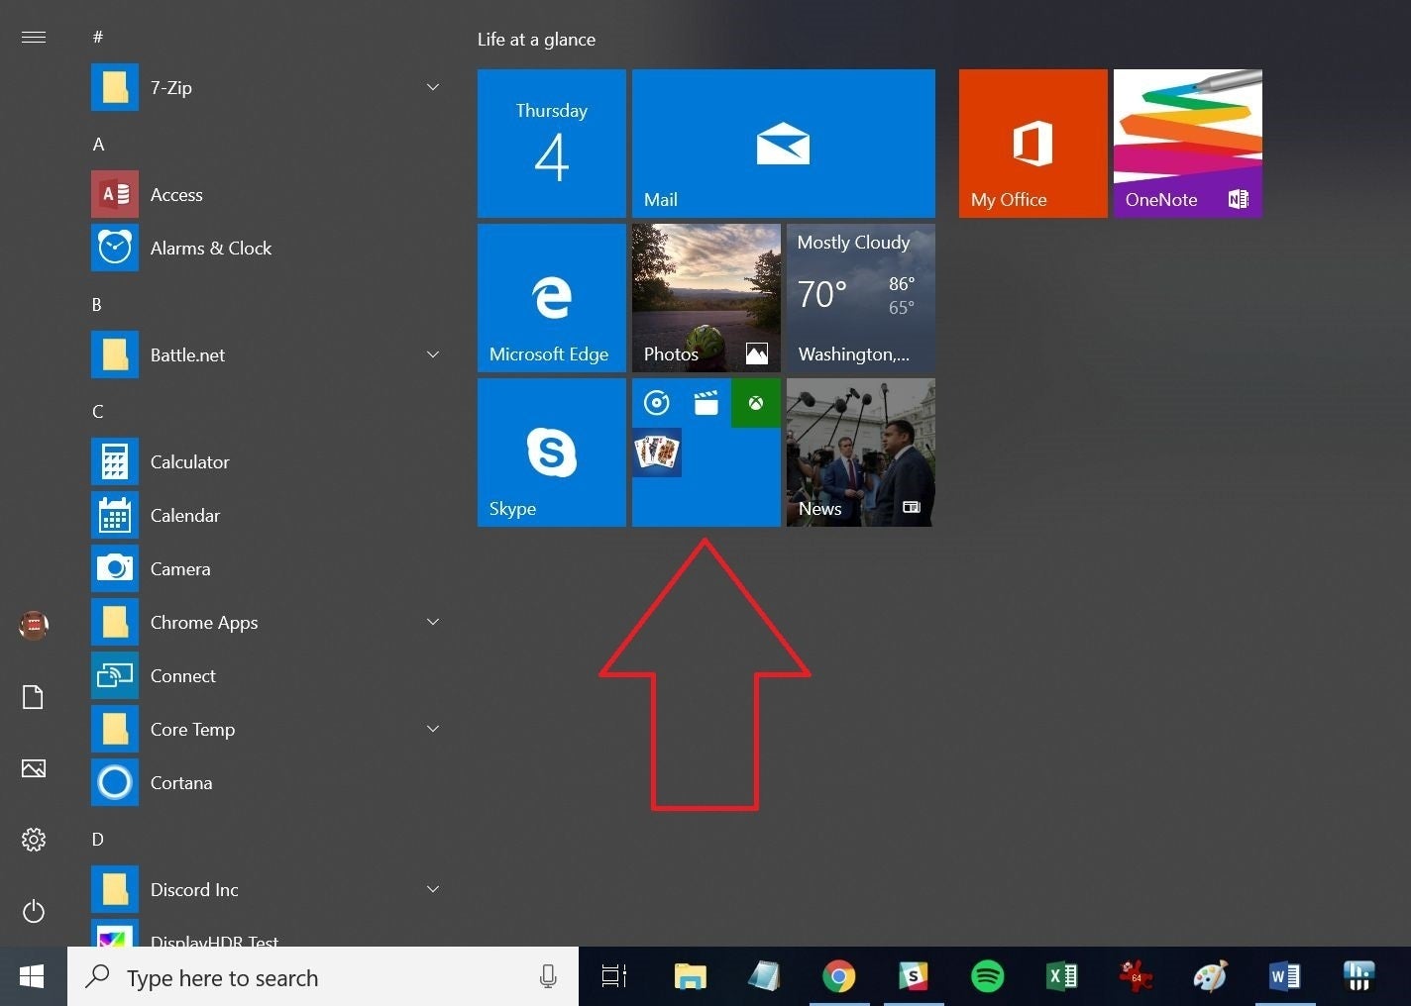The image size is (1411, 1006).
Task: Expand the Chrome Apps chevron
Action: [x=433, y=622]
